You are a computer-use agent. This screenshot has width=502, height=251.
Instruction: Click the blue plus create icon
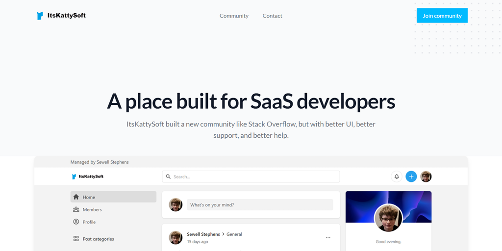[x=411, y=176]
